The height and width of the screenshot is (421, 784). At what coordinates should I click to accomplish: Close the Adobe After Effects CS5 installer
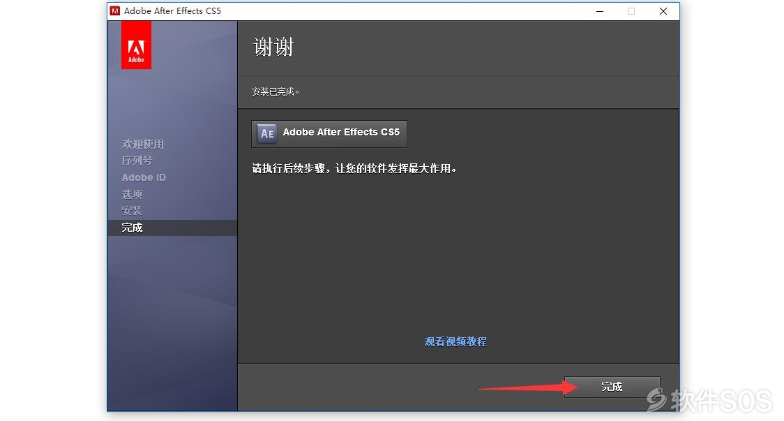(663, 11)
